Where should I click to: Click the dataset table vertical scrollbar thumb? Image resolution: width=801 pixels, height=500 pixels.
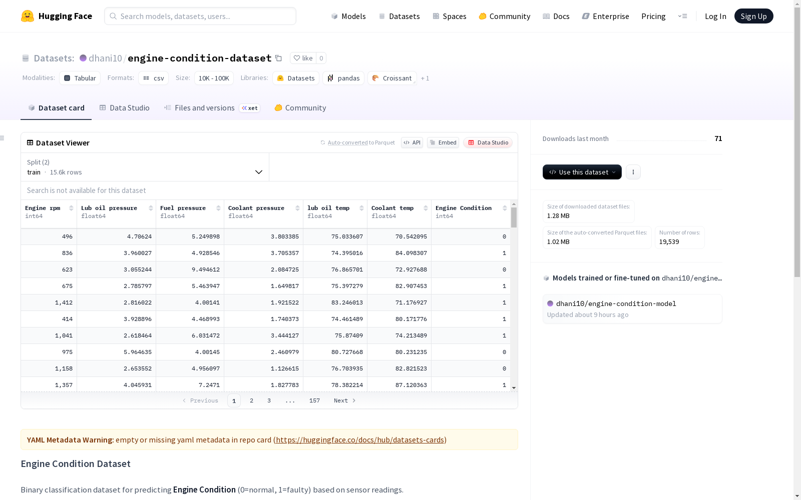[x=514, y=218]
